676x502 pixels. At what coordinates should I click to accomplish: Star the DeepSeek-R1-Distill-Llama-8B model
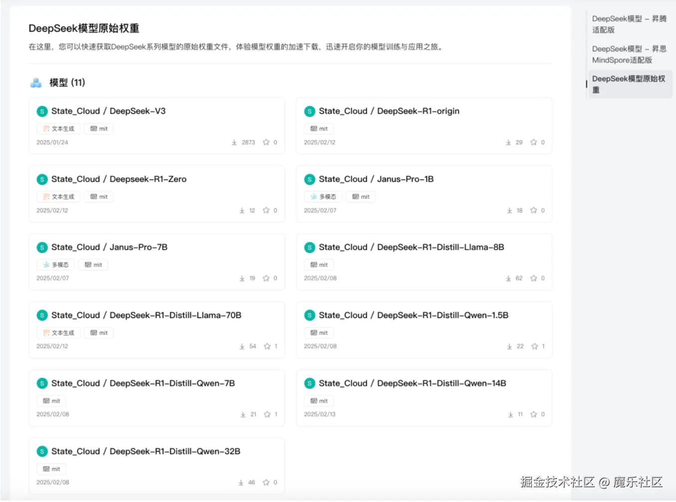click(533, 278)
